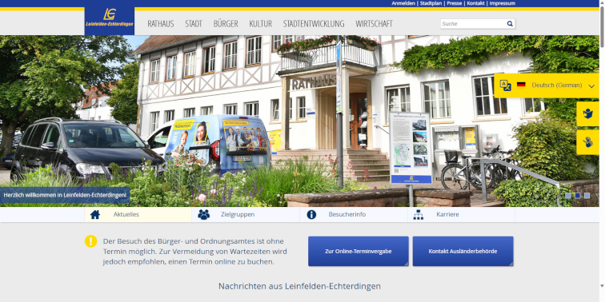Switch to the Besucherinfo tab

click(x=354, y=215)
